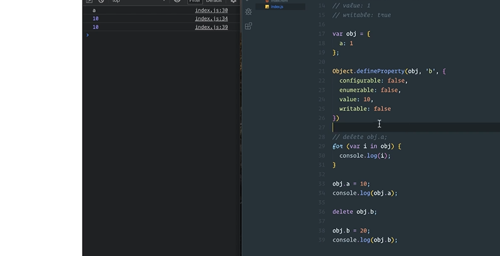Open the Run and Debug sidebar icon
Viewport: 500px width, 256px height.
tap(248, 12)
